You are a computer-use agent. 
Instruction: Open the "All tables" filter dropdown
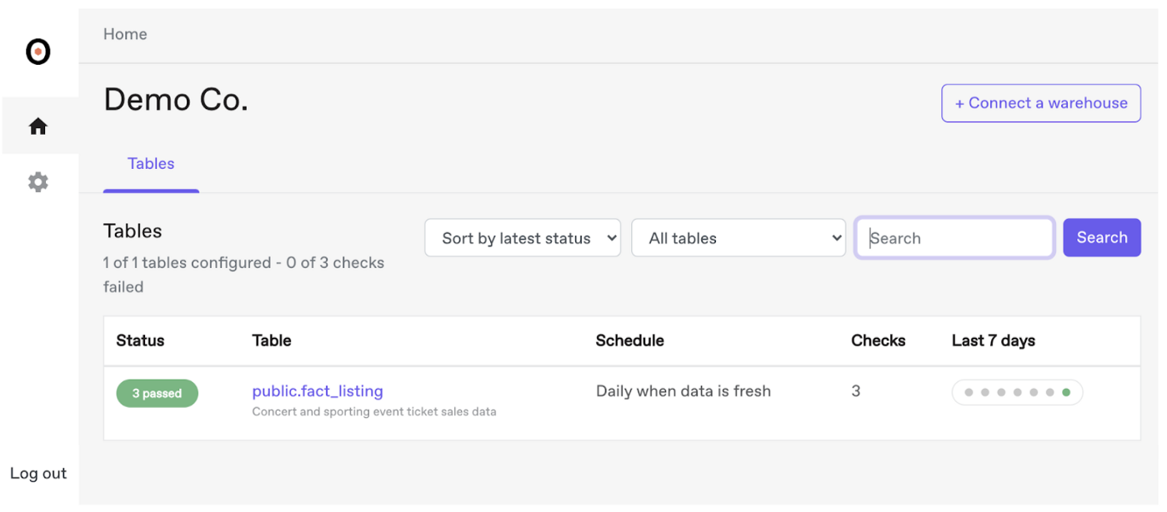click(739, 238)
